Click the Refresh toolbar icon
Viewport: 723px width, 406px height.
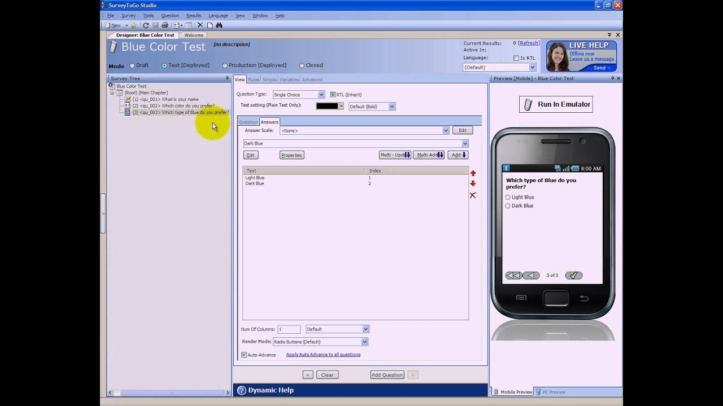tap(146, 25)
